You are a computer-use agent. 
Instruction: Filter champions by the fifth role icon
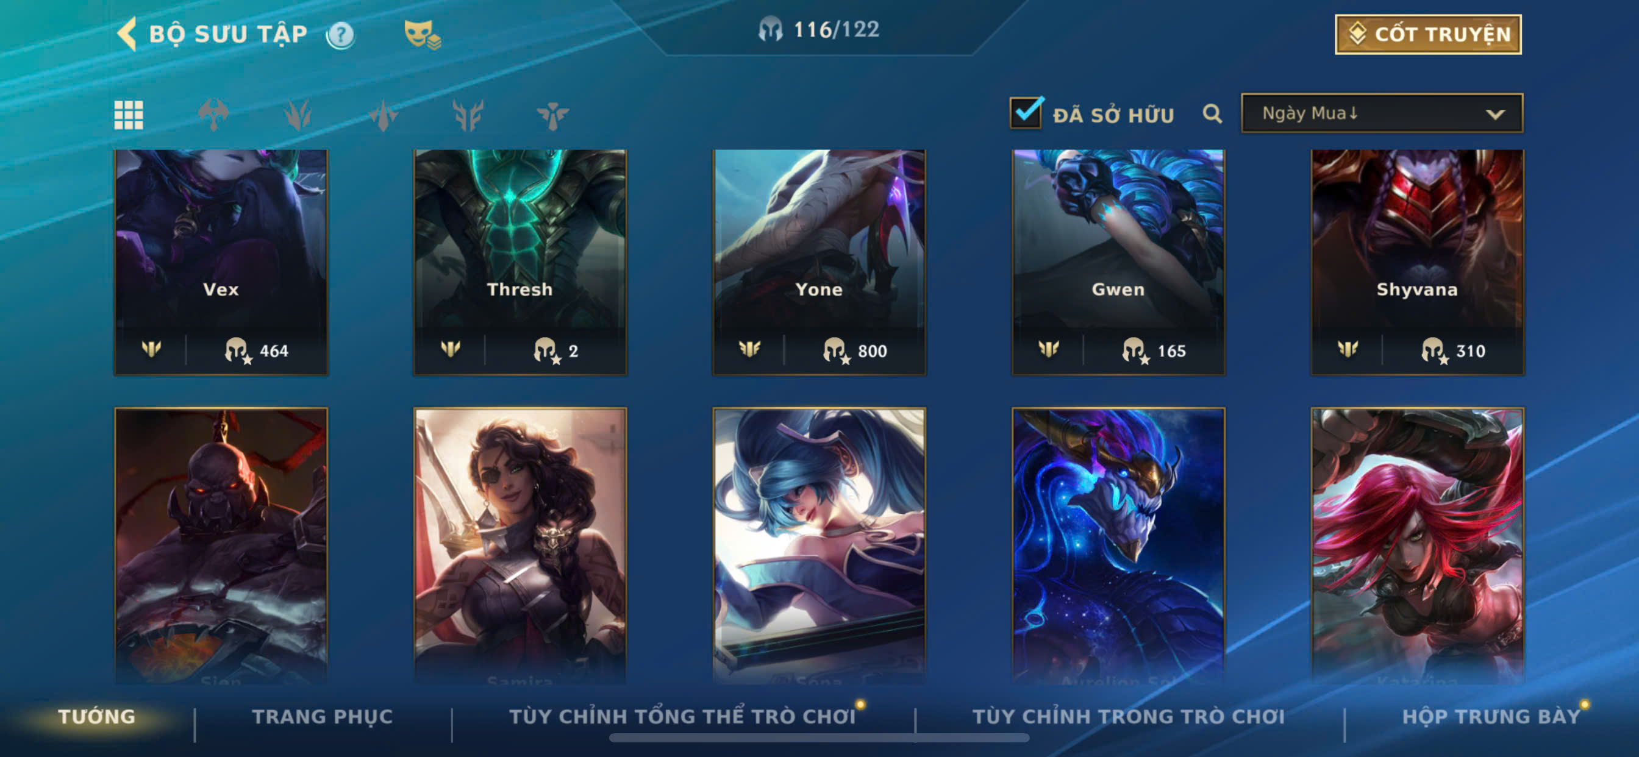coord(552,115)
